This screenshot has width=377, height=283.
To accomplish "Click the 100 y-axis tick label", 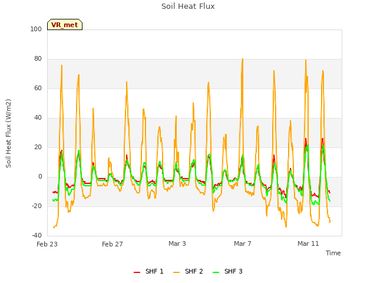I will 36,29.
